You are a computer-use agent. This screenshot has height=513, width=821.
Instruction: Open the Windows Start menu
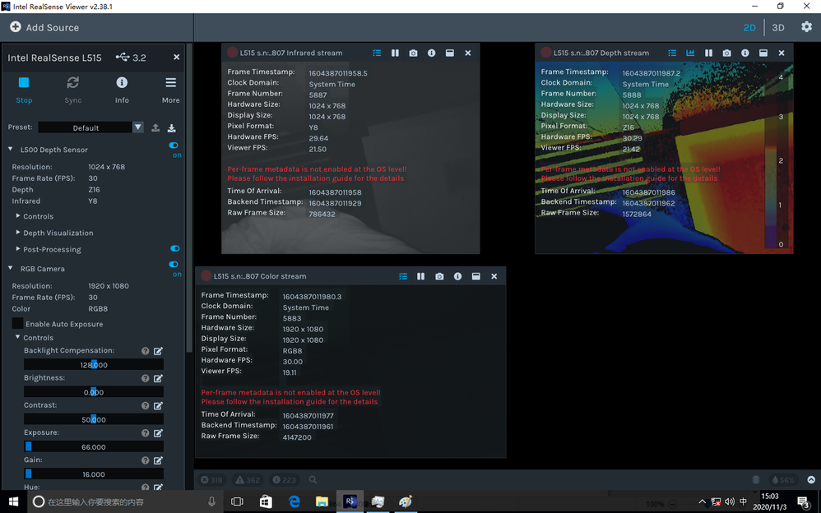pyautogui.click(x=13, y=501)
